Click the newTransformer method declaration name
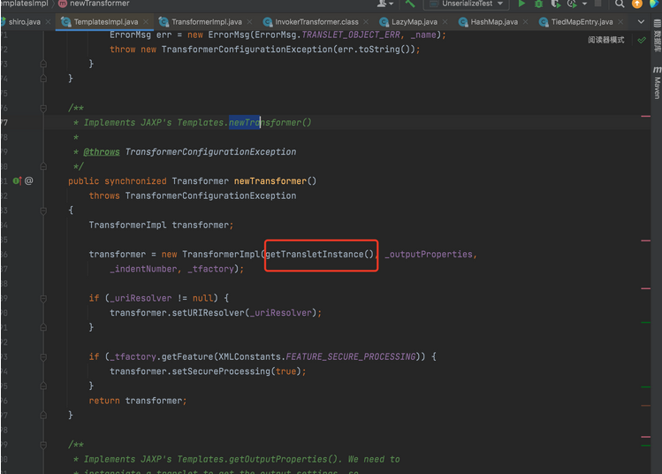 click(270, 181)
